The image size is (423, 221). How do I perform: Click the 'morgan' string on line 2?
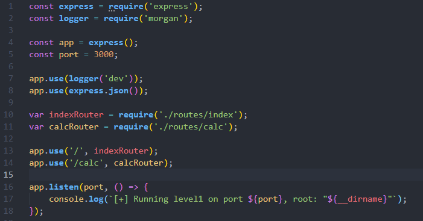(x=163, y=19)
